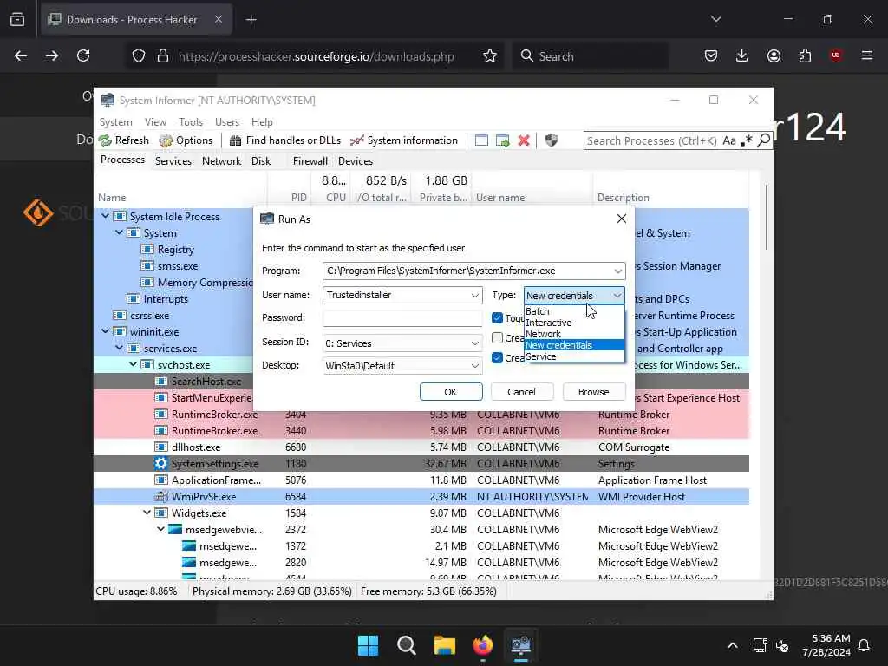Open the View menu

(x=155, y=121)
